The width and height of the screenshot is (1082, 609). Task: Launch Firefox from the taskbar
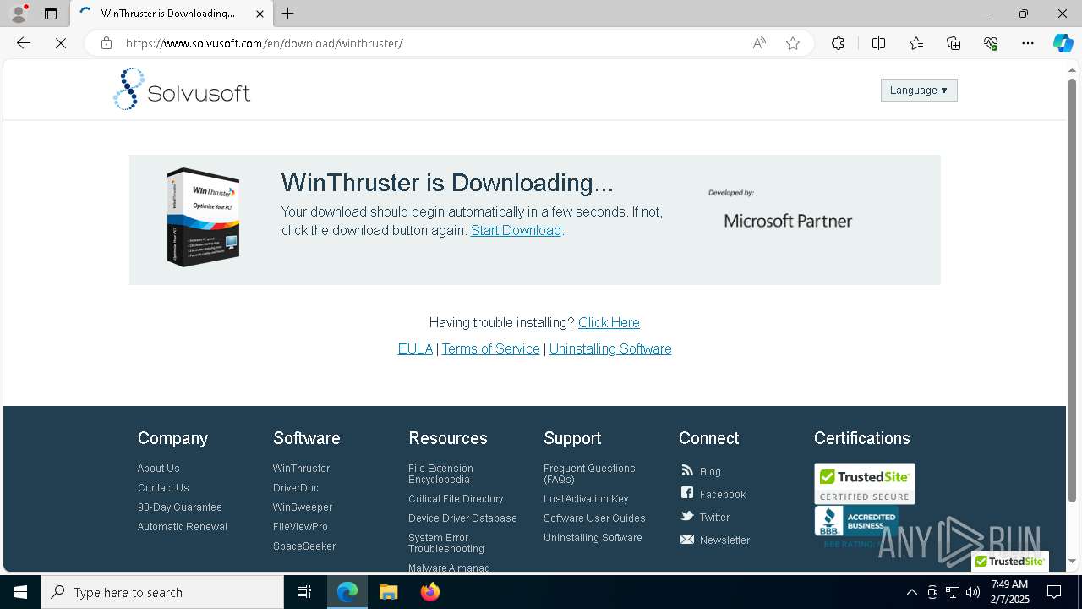click(x=430, y=592)
